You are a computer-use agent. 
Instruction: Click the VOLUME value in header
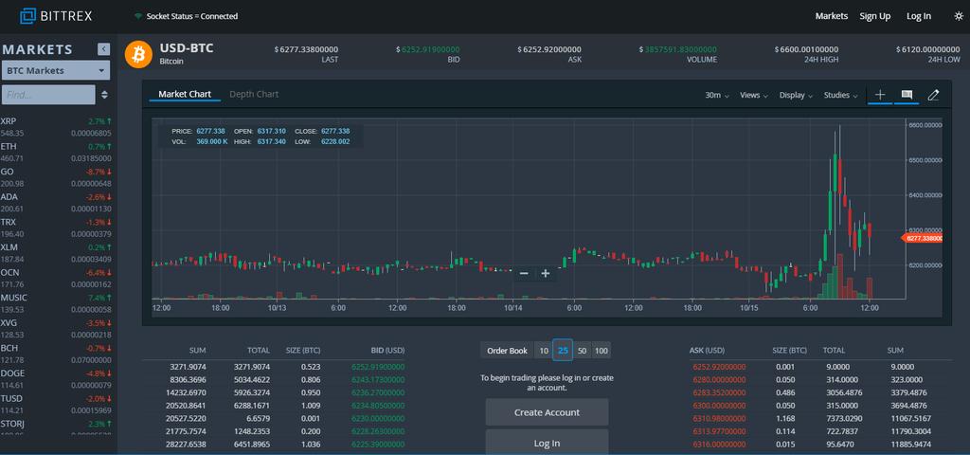[678, 49]
